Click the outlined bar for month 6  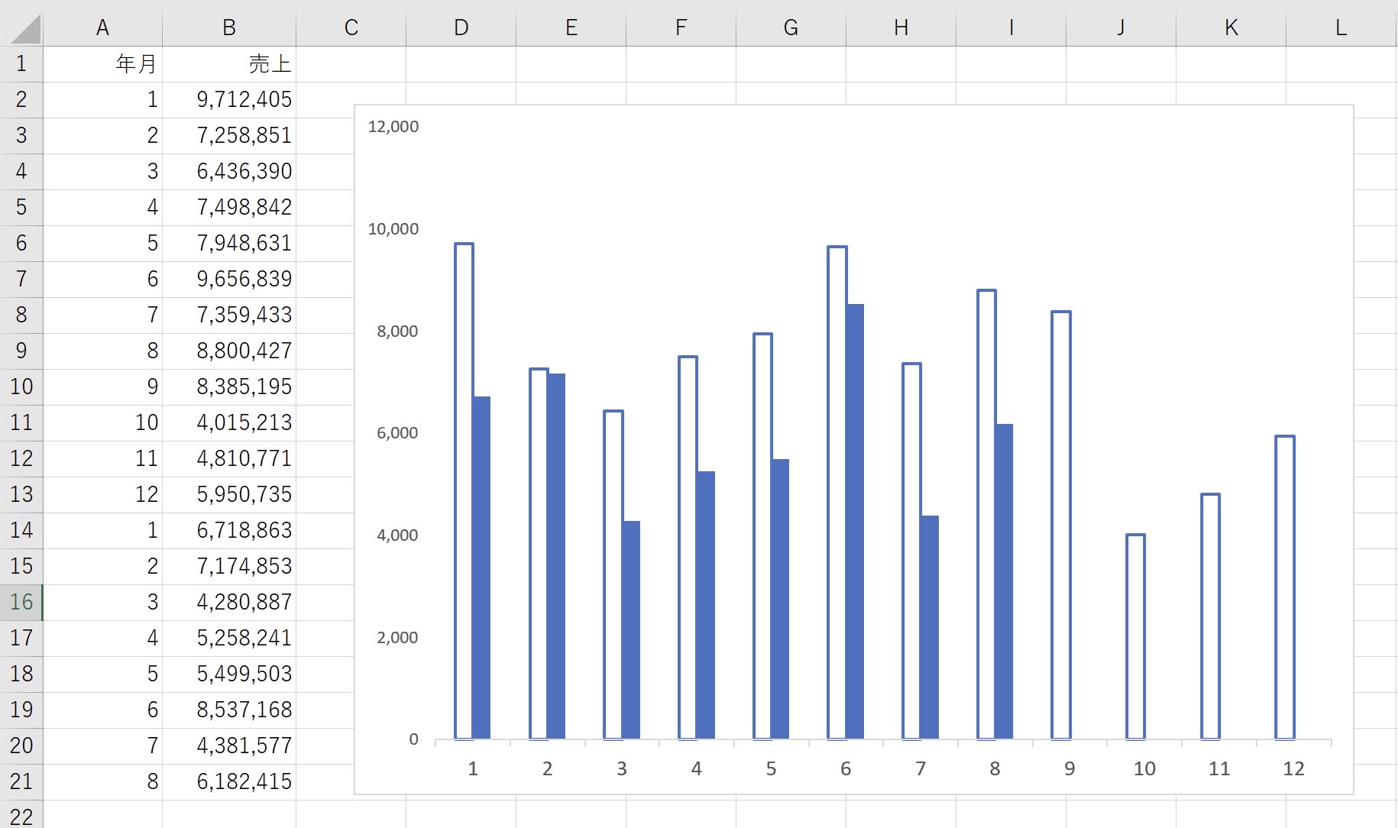point(837,493)
